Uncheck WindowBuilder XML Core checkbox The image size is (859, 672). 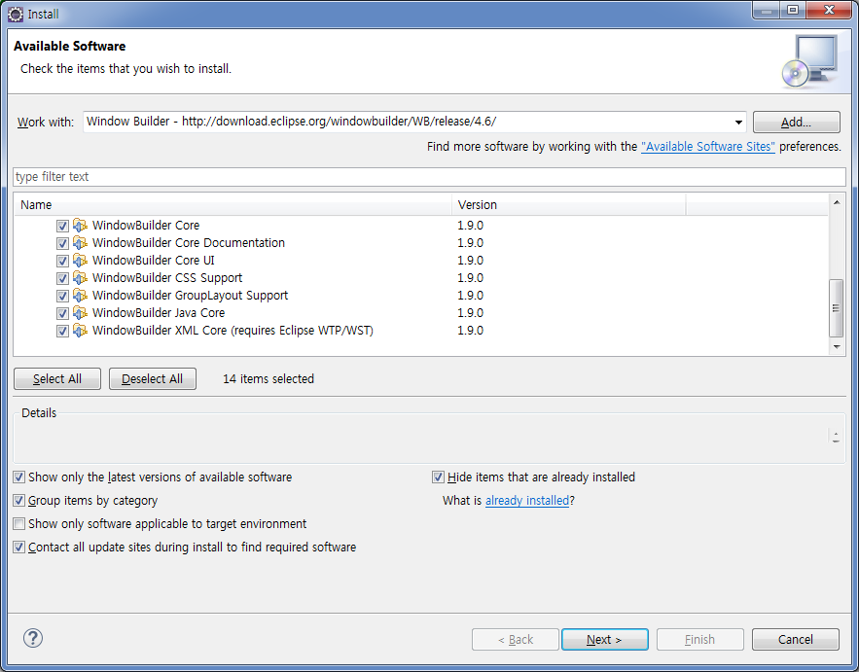pyautogui.click(x=62, y=331)
